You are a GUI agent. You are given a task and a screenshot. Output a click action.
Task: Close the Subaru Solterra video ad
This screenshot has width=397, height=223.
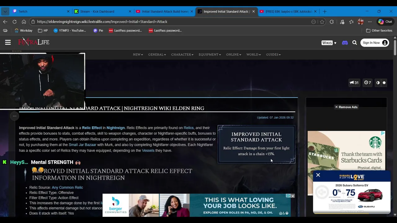(x=318, y=175)
